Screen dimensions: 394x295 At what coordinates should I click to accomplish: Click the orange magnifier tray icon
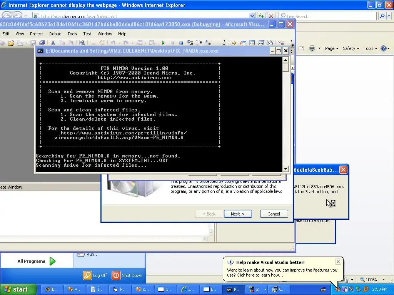click(366, 289)
